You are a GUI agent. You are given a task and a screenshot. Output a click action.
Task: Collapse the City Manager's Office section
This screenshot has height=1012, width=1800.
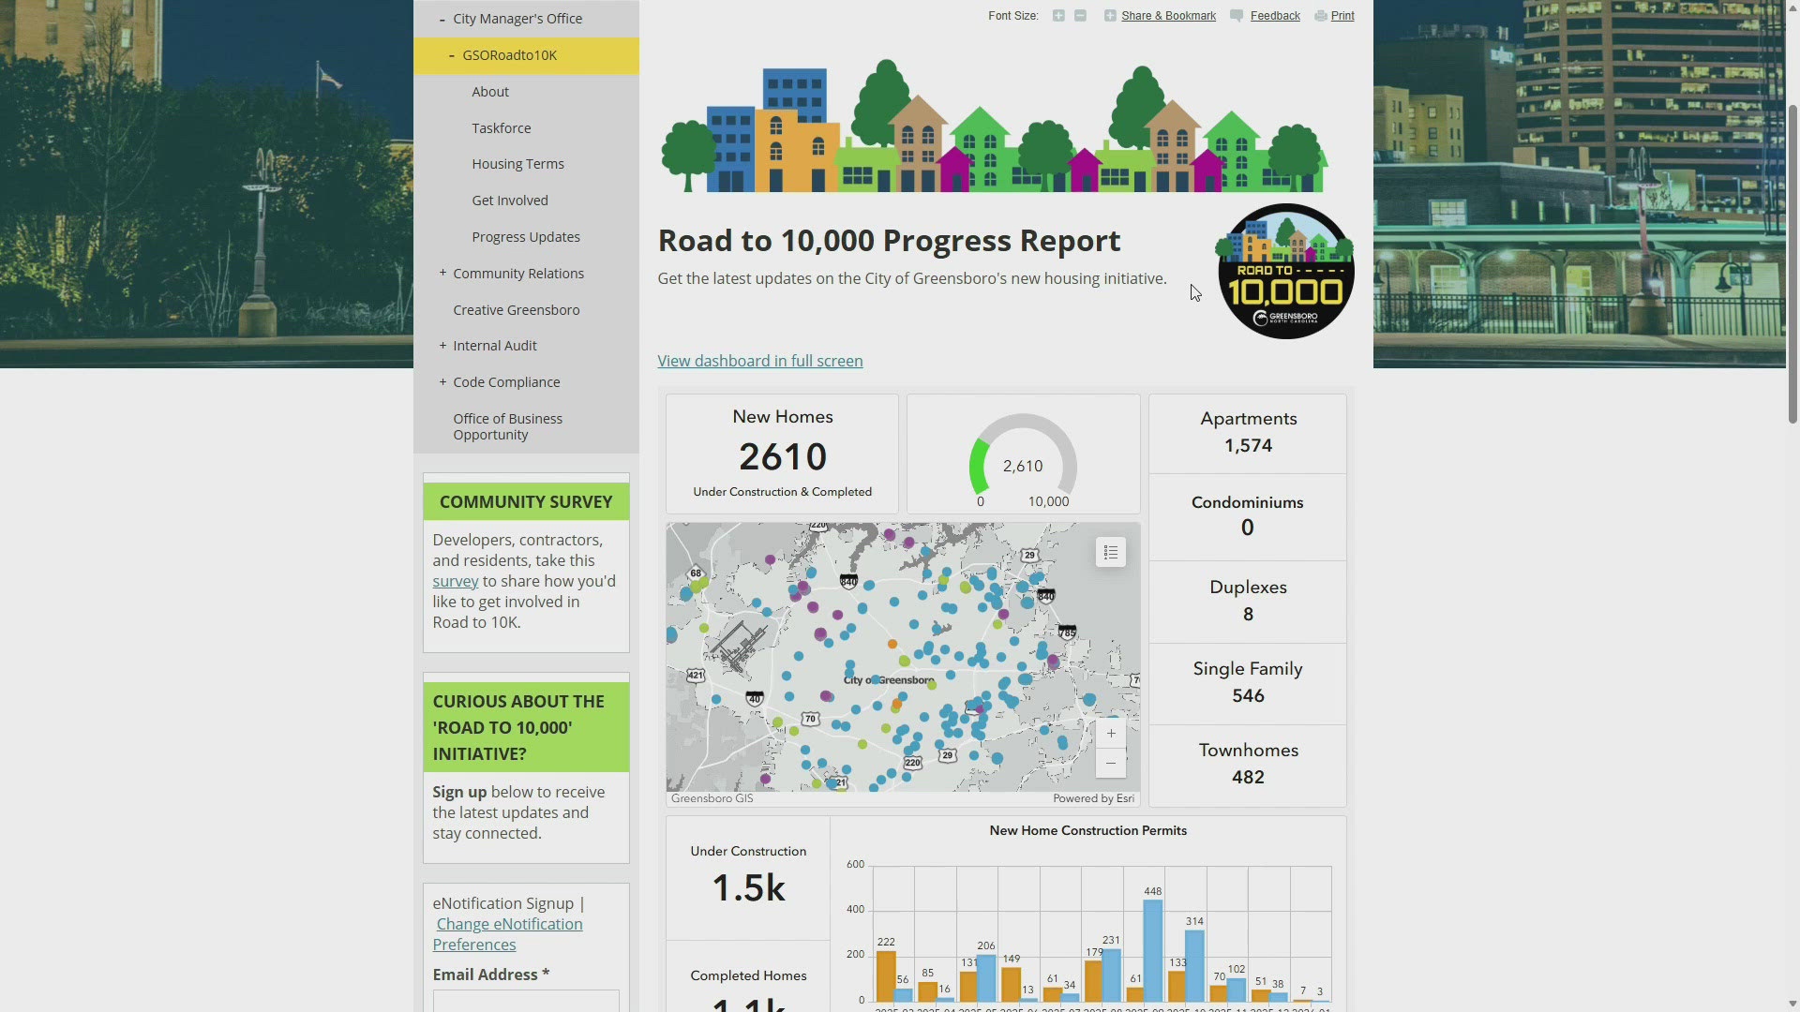coord(442,20)
